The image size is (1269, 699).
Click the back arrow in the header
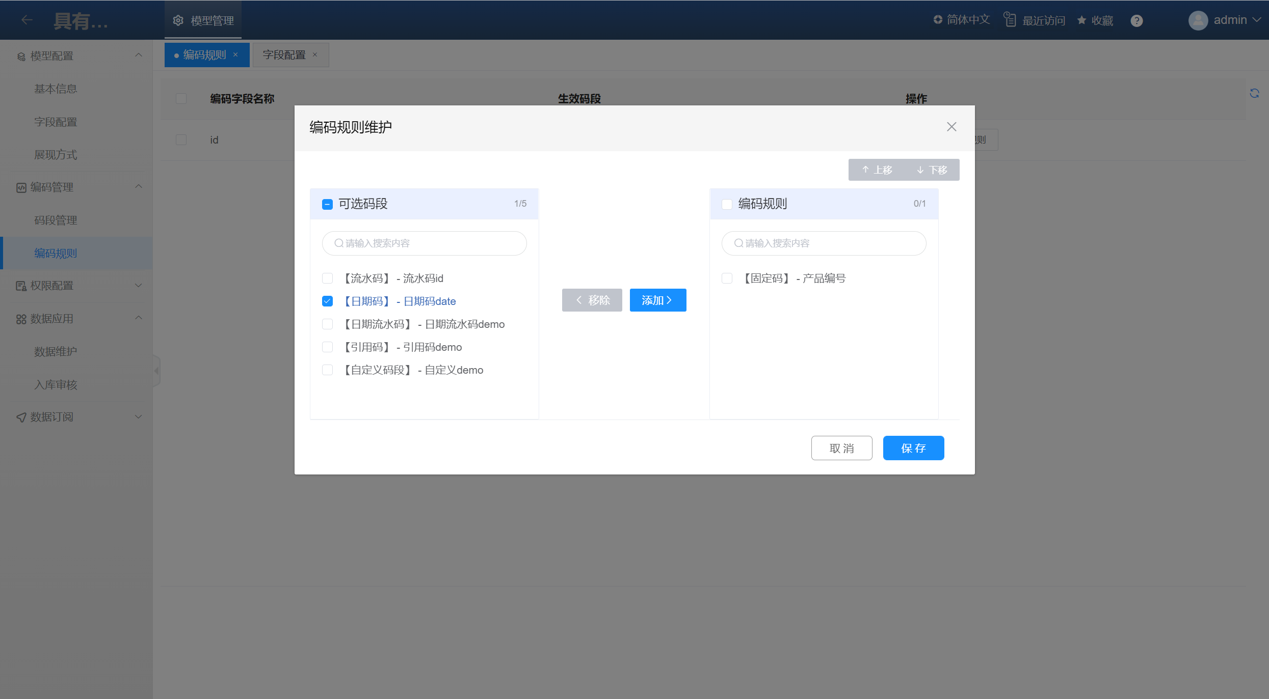27,20
